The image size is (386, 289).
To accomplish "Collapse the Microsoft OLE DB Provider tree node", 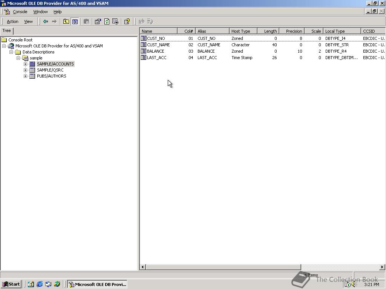I will click(x=4, y=46).
